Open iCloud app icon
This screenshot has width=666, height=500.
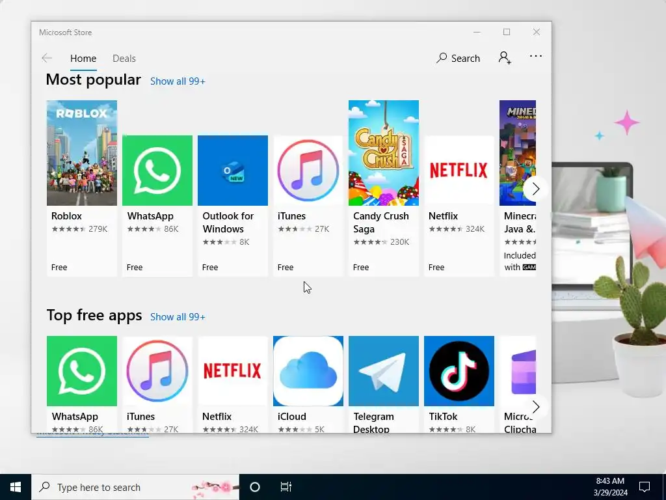[308, 371]
